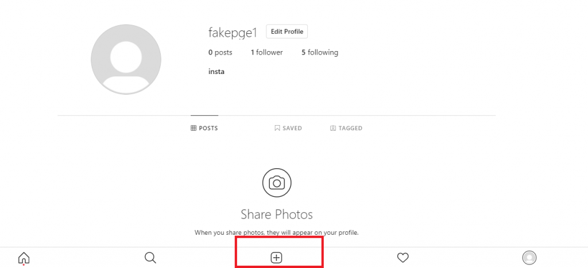Switch to the SAVED tab label
The width and height of the screenshot is (588, 268).
(x=292, y=129)
